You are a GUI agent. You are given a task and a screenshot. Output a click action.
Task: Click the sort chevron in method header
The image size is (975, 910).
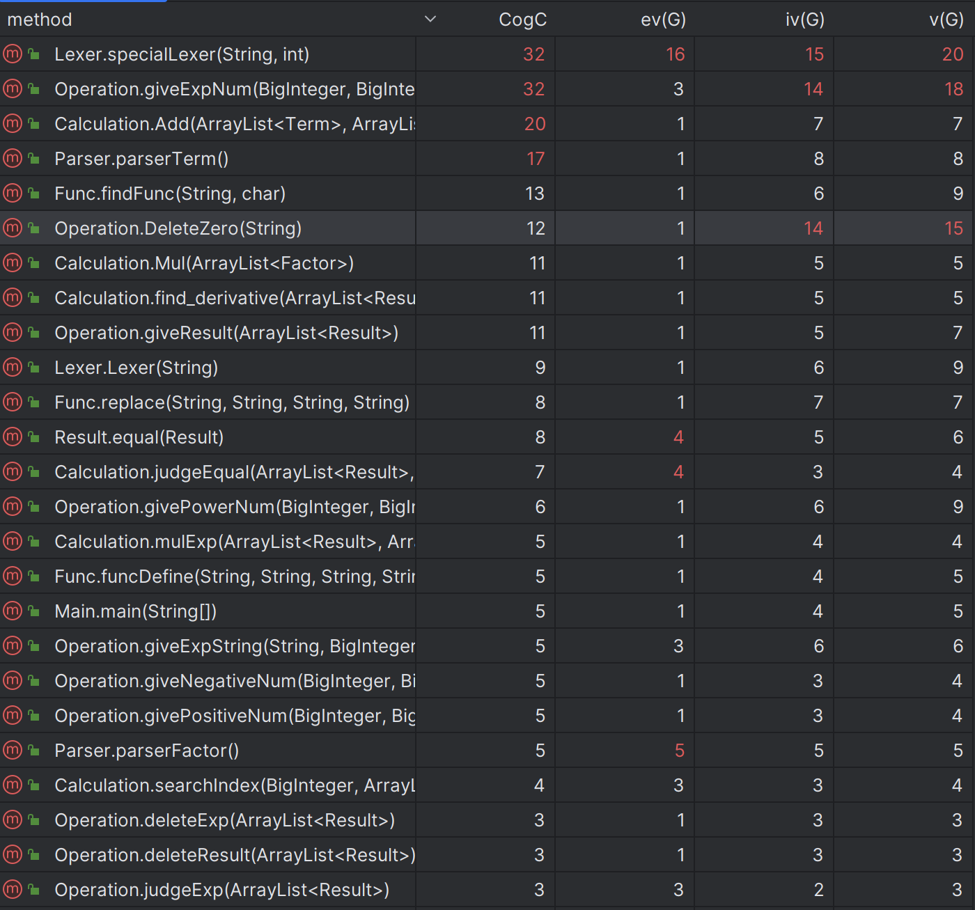coord(430,19)
